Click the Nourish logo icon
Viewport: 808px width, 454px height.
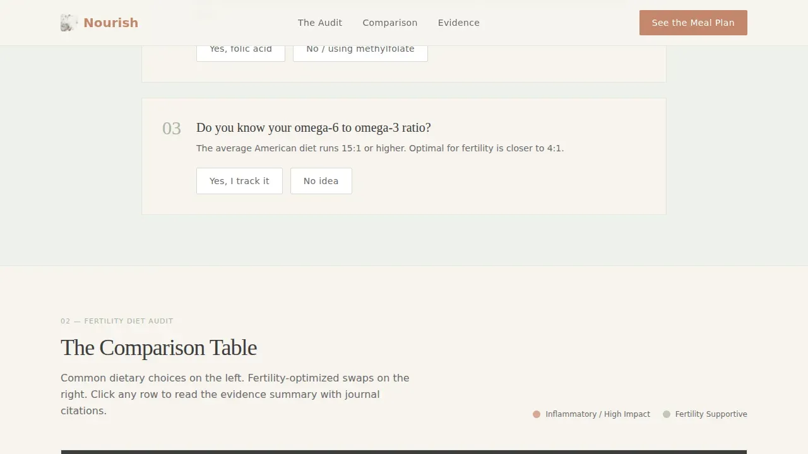pos(69,23)
